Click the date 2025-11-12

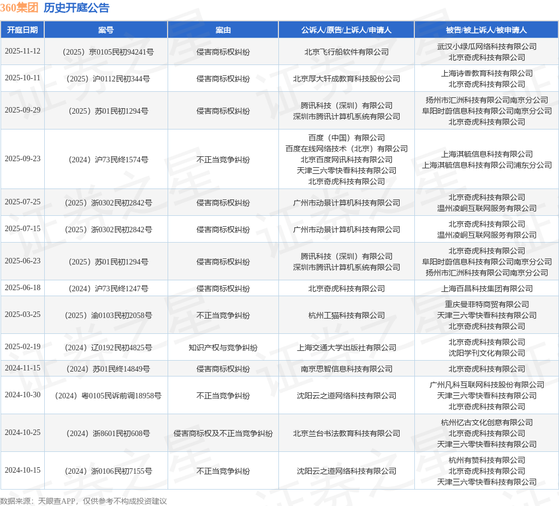coord(22,51)
